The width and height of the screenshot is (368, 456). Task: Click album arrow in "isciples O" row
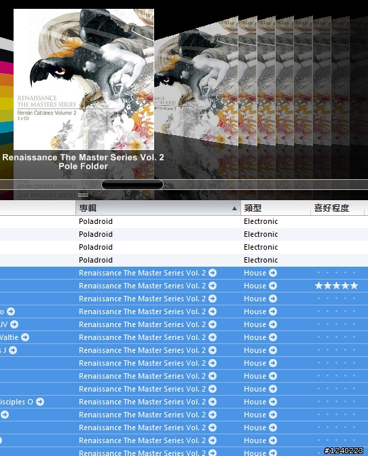pos(213,402)
